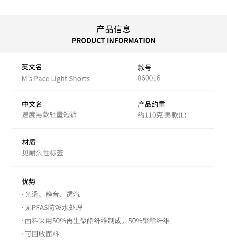Image resolution: width=227 pixels, height=247 pixels.
Task: Select the 英文名 label
Action: click(32, 67)
